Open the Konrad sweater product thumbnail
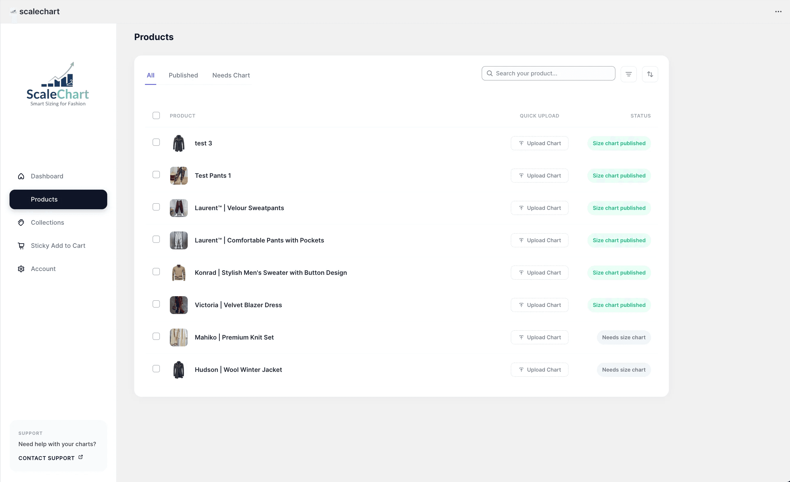 click(178, 273)
